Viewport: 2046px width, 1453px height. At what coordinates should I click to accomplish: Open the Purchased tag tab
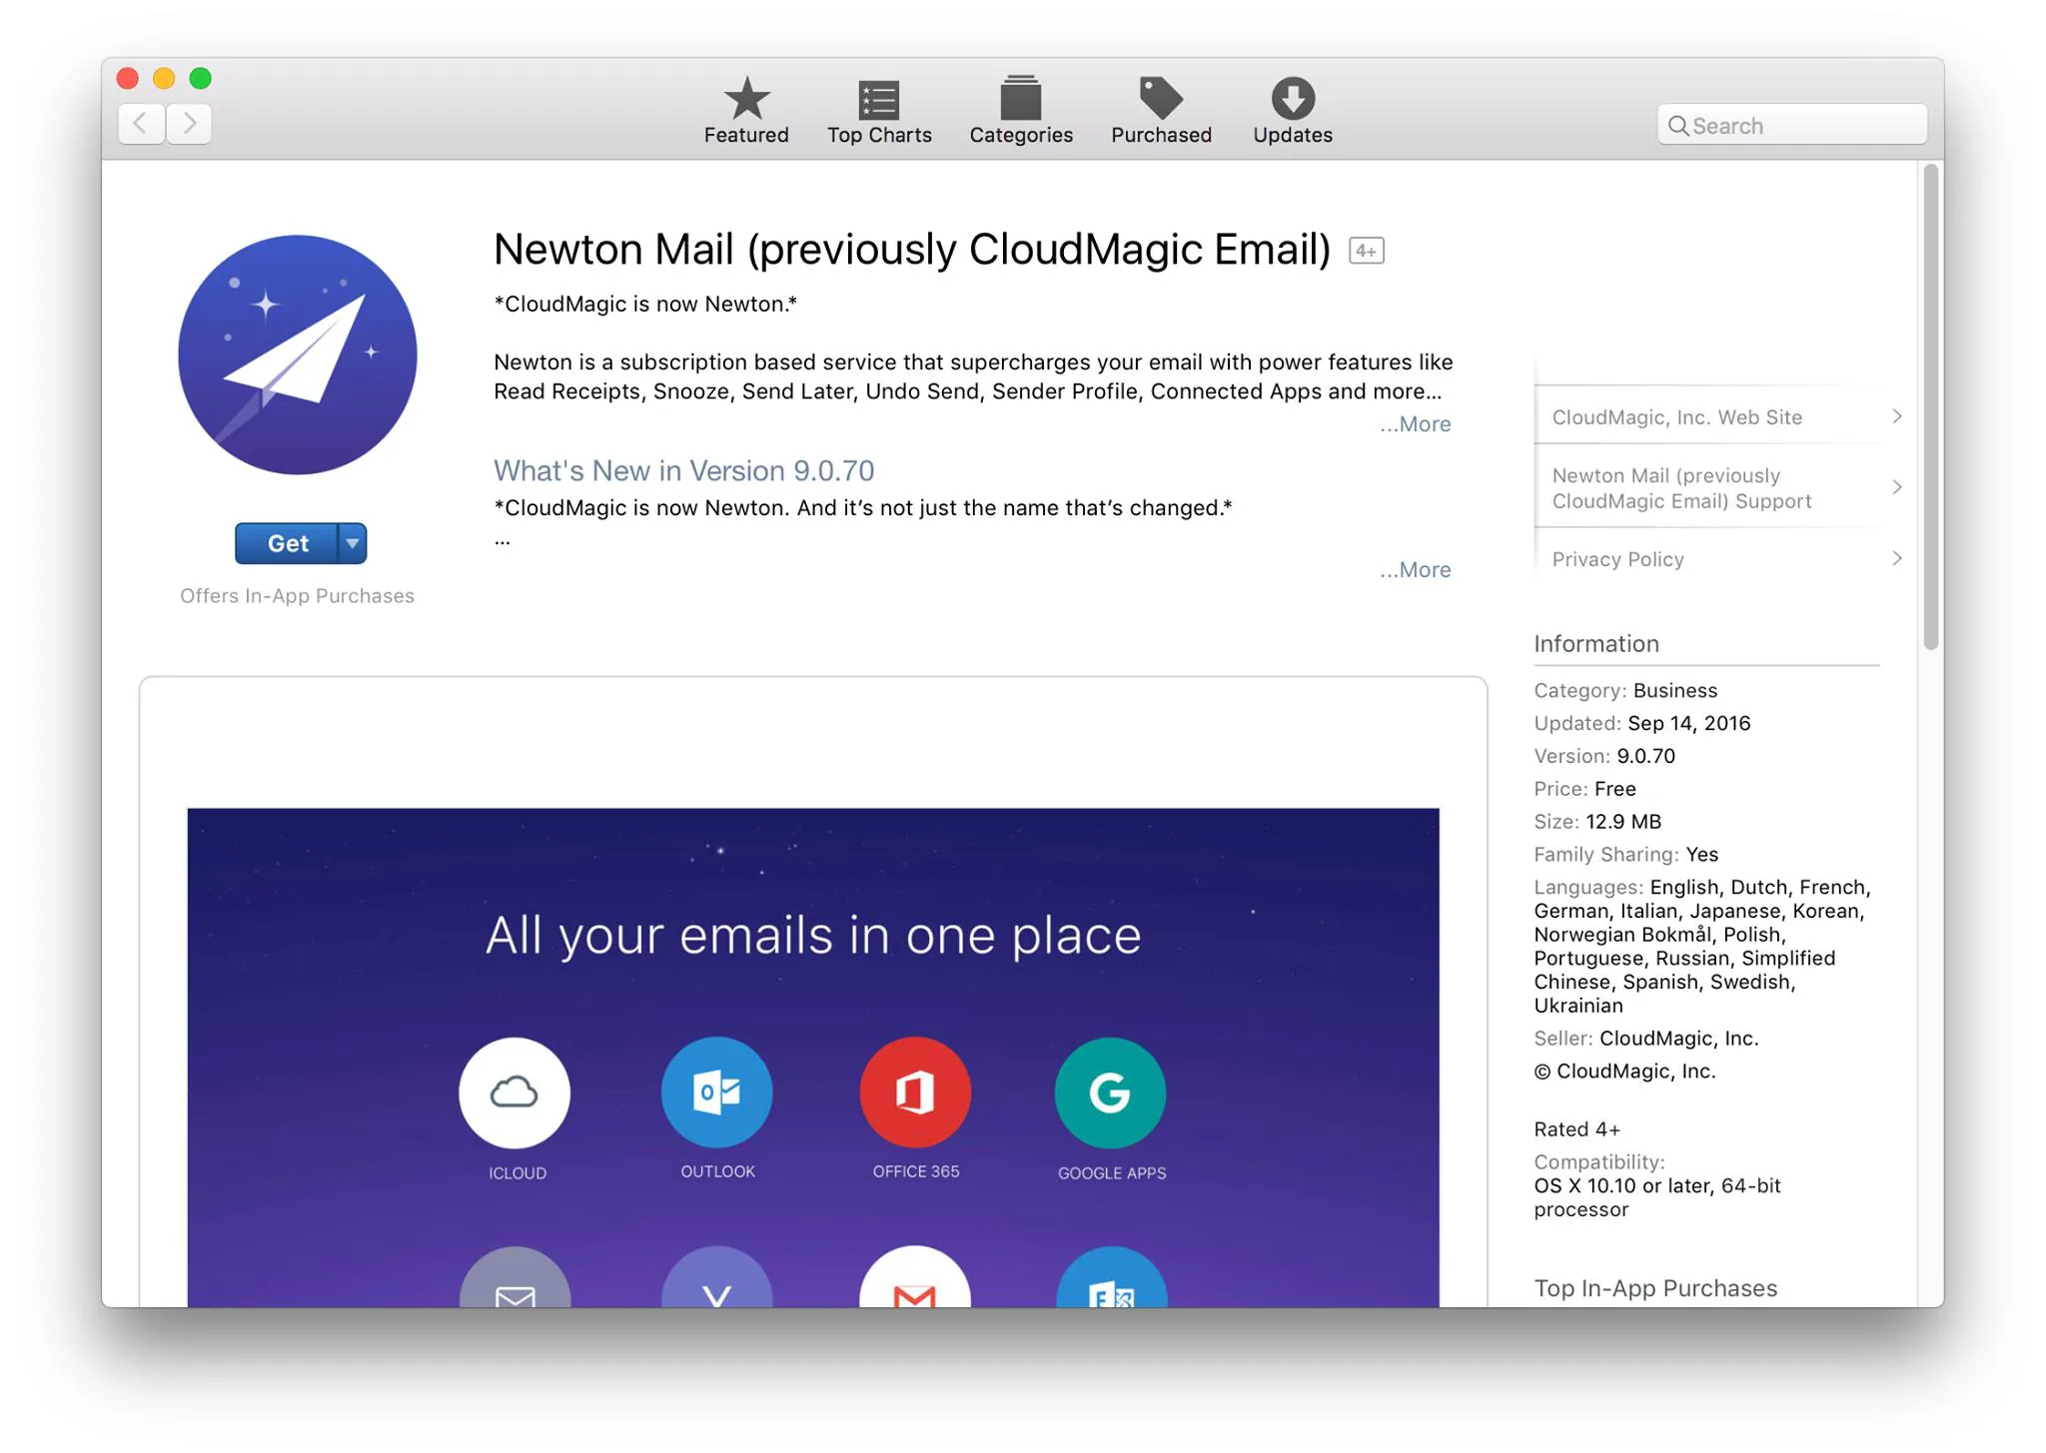coord(1161,110)
